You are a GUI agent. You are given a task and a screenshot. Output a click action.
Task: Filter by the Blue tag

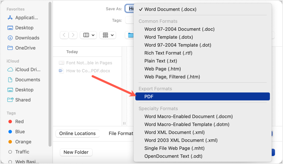(x=20, y=131)
